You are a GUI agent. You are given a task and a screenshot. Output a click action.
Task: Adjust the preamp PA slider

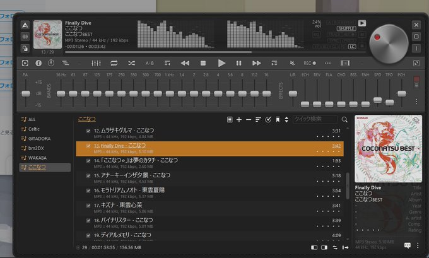[26, 93]
